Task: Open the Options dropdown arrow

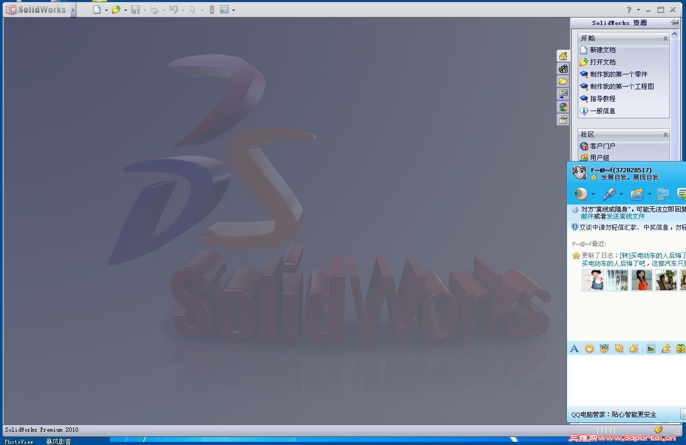Action: click(x=233, y=10)
